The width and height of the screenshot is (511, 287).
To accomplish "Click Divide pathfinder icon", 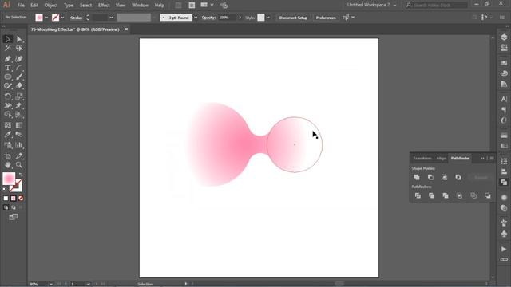I will [x=418, y=195].
